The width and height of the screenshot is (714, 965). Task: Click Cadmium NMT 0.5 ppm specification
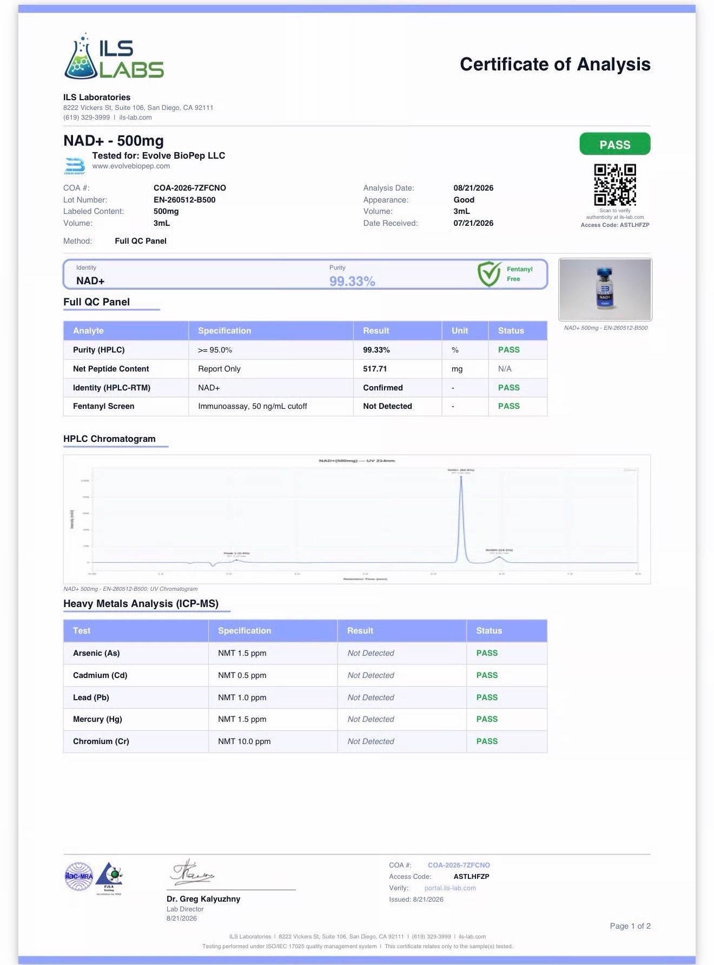pyautogui.click(x=242, y=675)
